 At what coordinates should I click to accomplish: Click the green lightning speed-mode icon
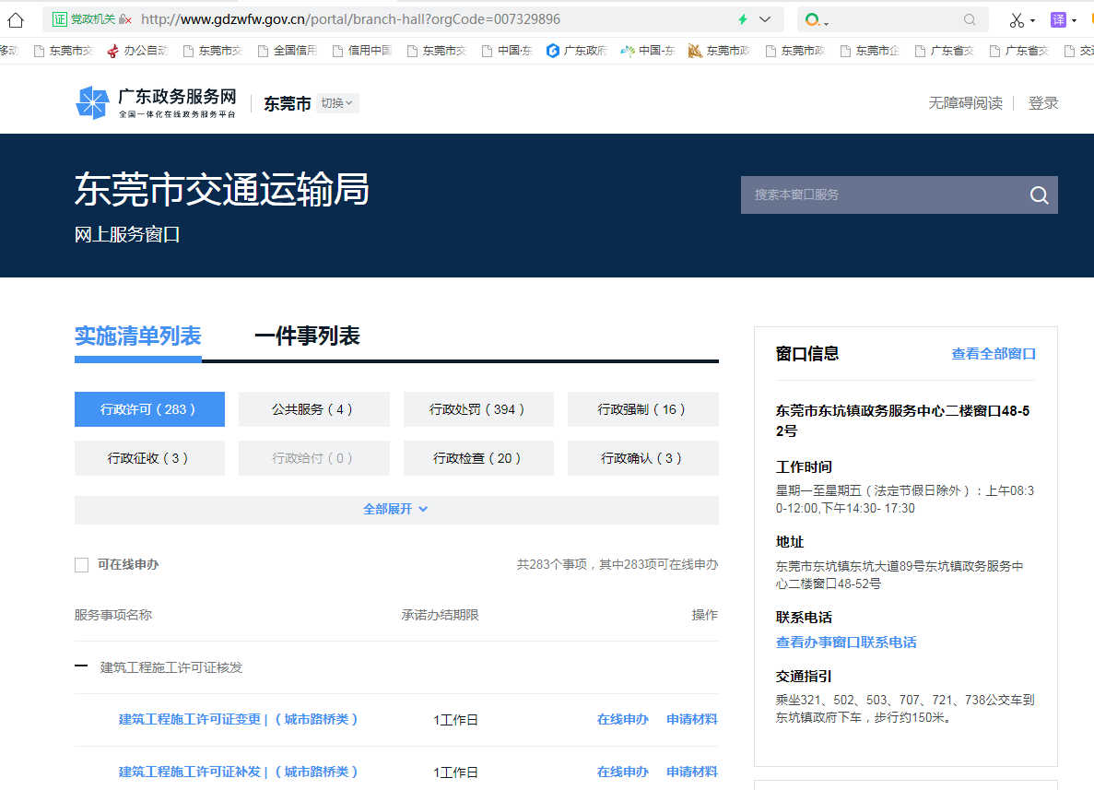click(743, 19)
